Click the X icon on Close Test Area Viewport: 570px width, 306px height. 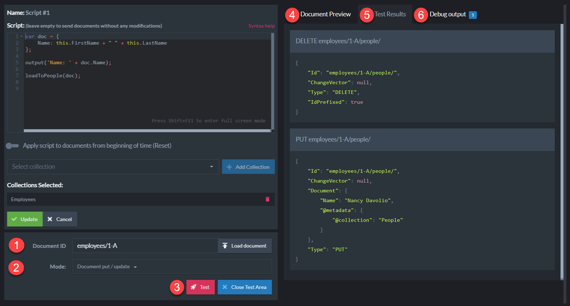pos(225,287)
